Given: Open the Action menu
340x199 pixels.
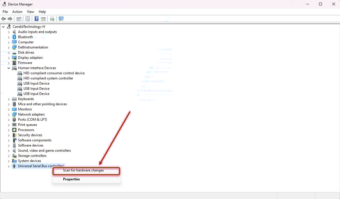Looking at the screenshot, I should [x=17, y=12].
